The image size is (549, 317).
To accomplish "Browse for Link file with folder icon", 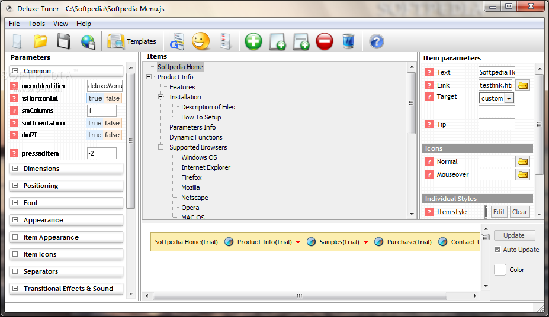I will (522, 85).
